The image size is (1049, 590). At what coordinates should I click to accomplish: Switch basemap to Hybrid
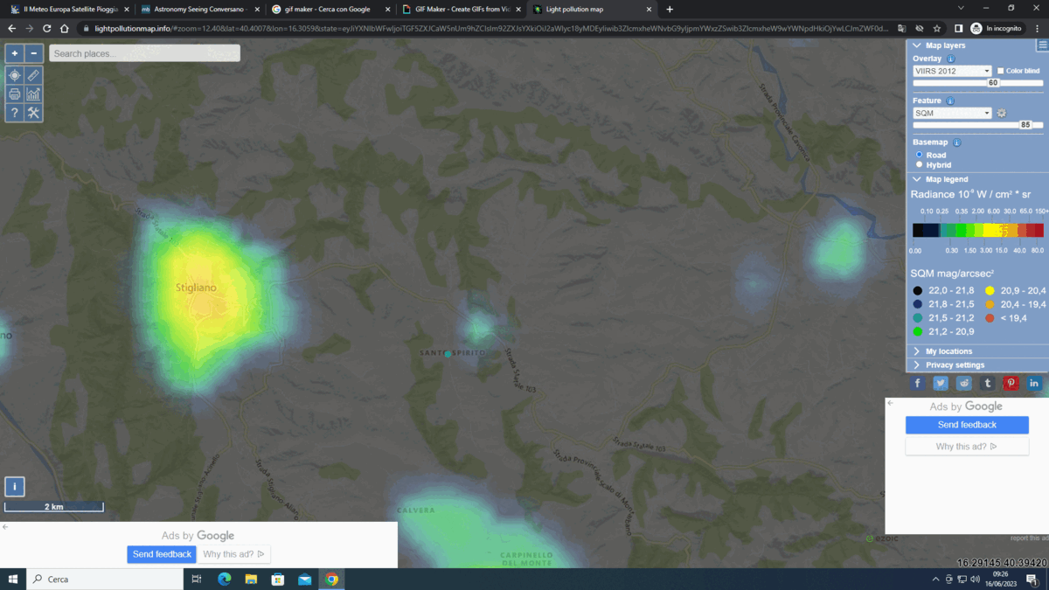point(919,164)
